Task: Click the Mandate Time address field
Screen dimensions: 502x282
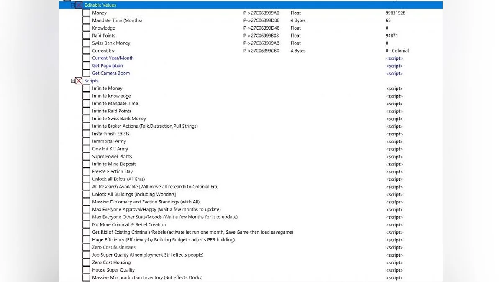Action: [261, 20]
